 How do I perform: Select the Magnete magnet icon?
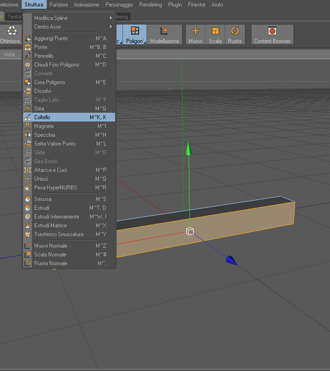pos(28,126)
